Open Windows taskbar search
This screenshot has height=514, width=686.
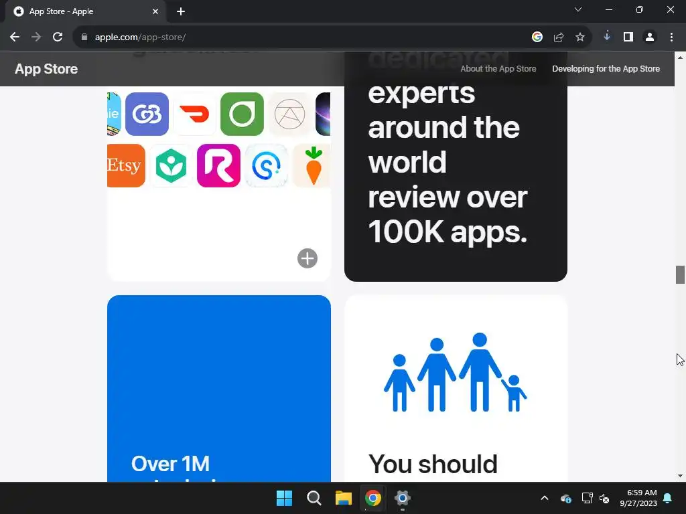point(314,498)
